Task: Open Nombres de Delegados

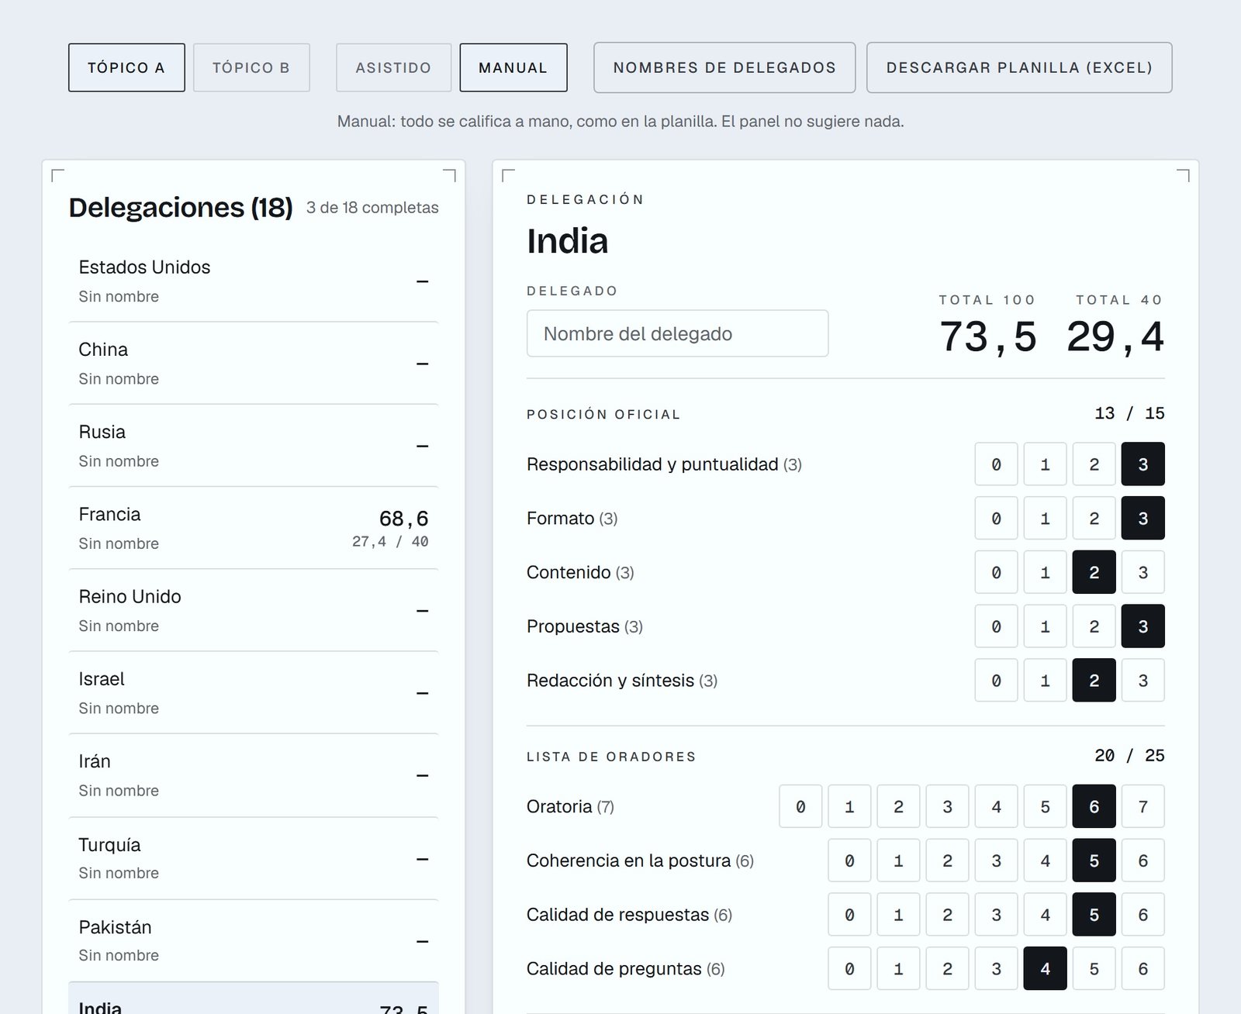Action: click(x=724, y=67)
